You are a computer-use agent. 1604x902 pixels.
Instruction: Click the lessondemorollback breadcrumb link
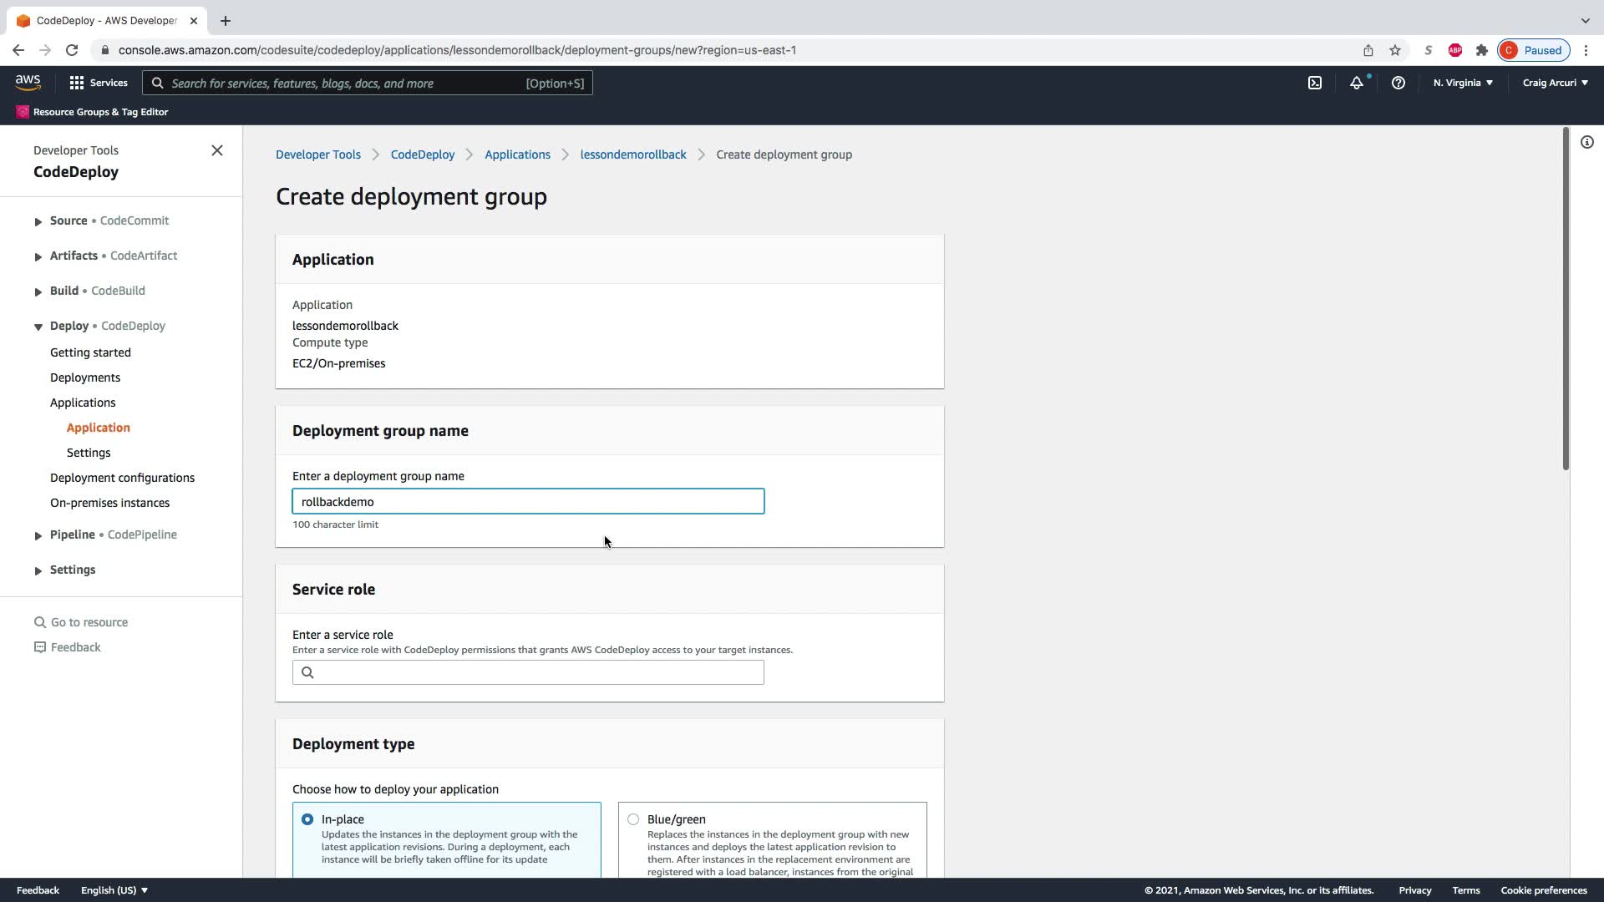632,155
